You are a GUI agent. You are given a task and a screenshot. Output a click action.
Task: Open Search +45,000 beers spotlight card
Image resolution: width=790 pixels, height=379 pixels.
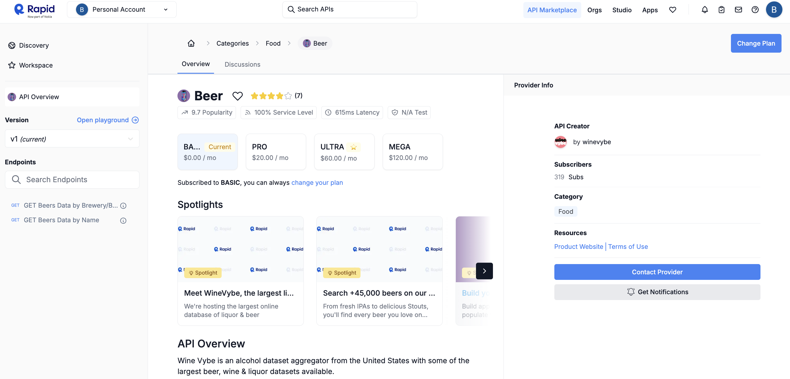coord(379,271)
